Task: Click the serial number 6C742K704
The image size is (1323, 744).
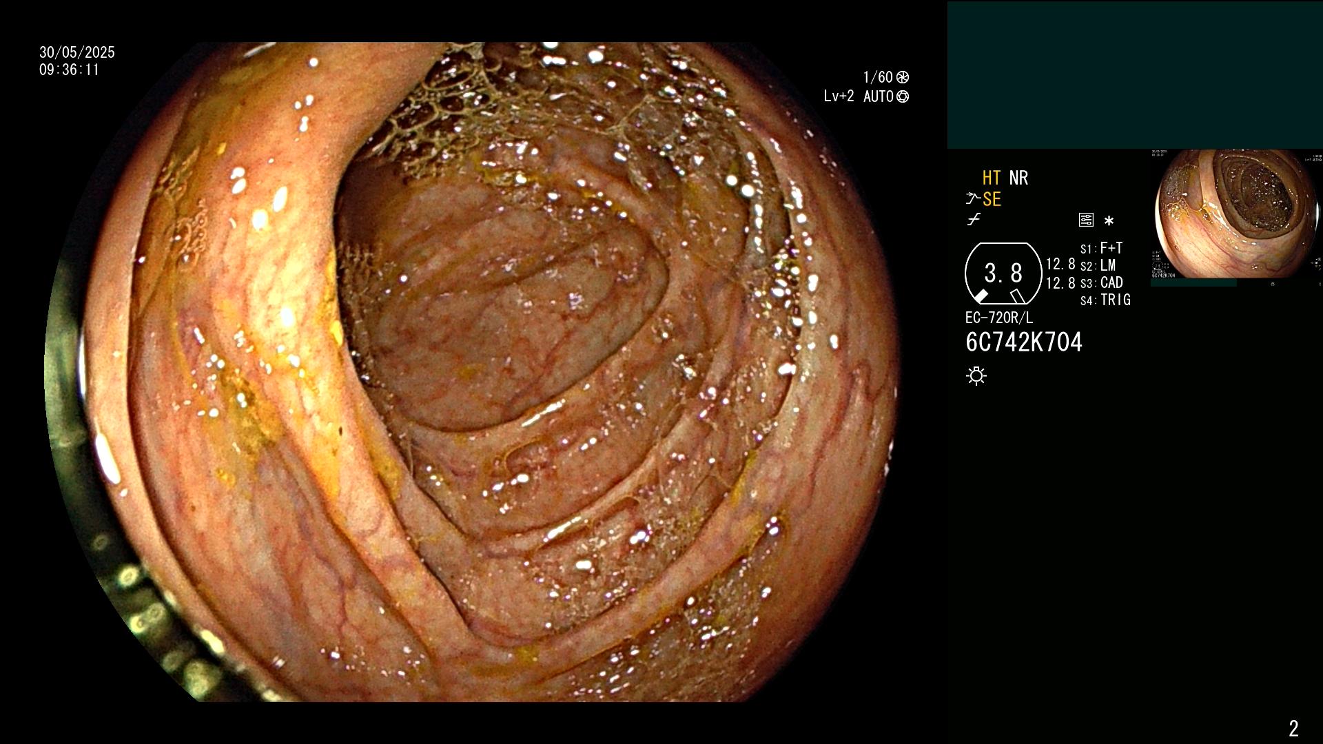Action: pos(1024,342)
